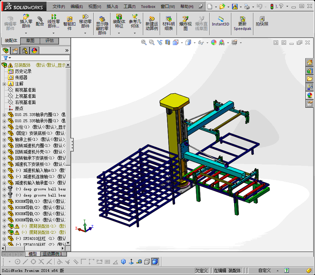The height and width of the screenshot is (275, 315).
Task: Open File Explorer folder icon in task pane
Action: tap(309, 79)
